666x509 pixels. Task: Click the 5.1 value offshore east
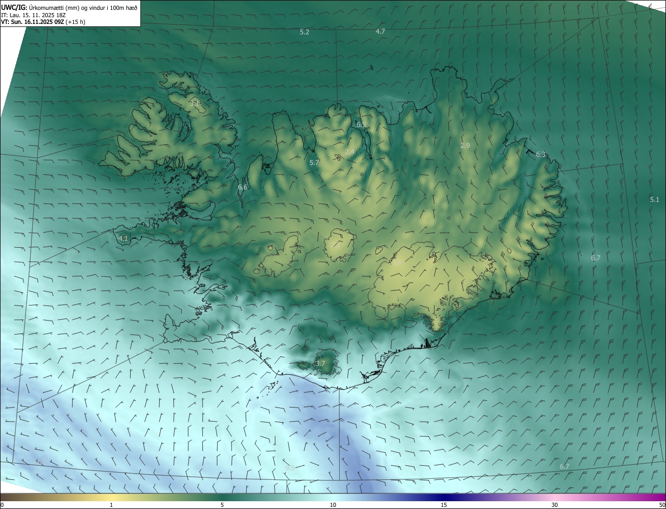click(x=655, y=200)
